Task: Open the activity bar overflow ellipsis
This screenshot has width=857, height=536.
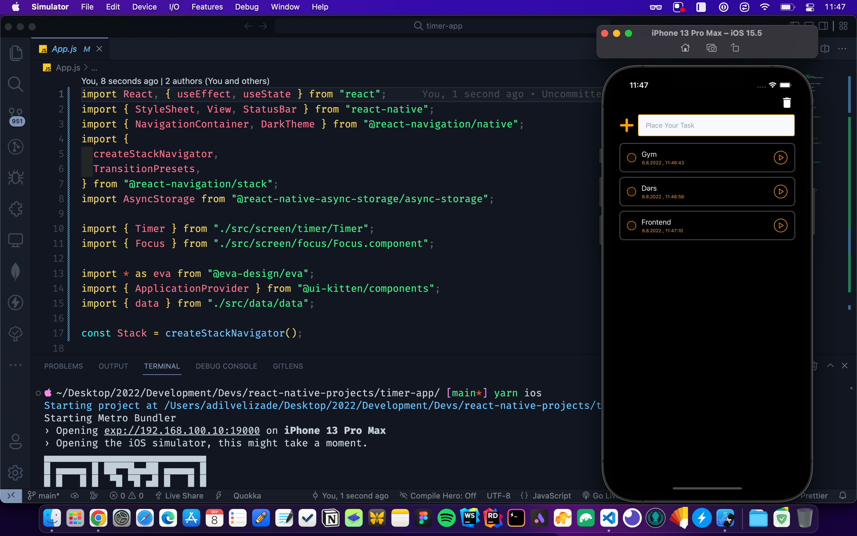Action: pyautogui.click(x=15, y=365)
